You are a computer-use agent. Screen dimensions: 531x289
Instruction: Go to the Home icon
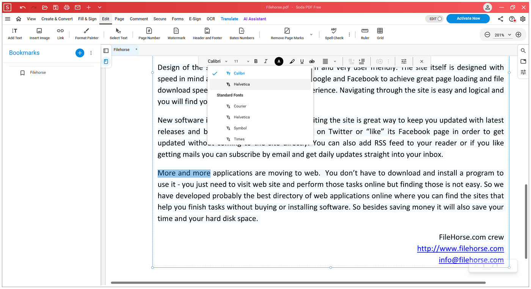[19, 19]
